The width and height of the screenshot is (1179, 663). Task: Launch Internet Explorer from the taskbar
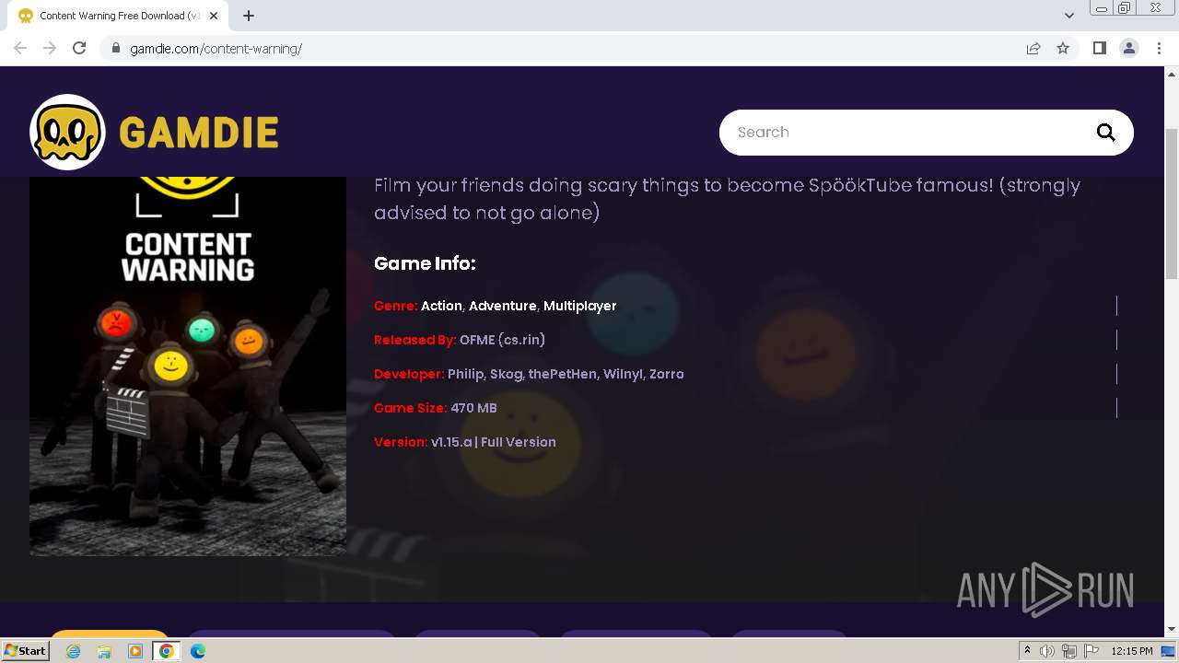click(x=74, y=651)
